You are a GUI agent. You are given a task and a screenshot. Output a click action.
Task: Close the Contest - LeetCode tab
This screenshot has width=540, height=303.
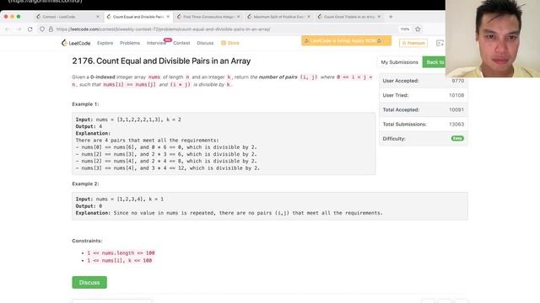98,17
